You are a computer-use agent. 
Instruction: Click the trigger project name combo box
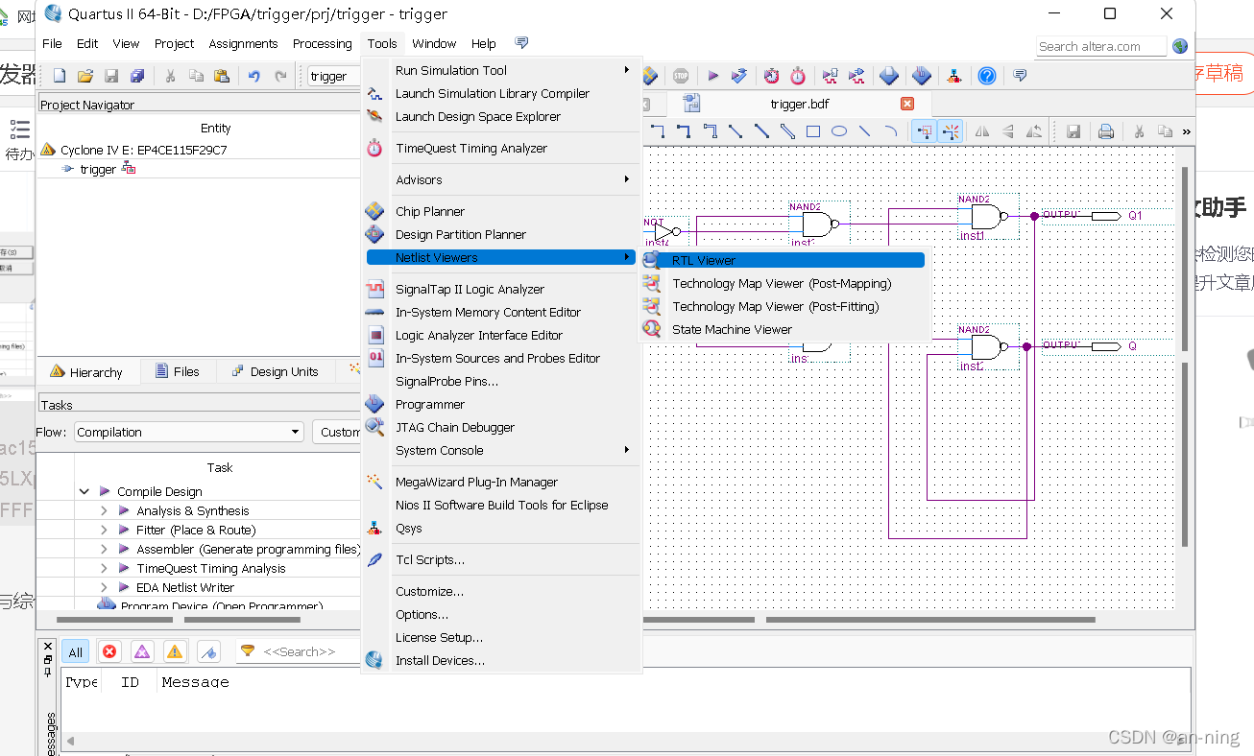(332, 76)
